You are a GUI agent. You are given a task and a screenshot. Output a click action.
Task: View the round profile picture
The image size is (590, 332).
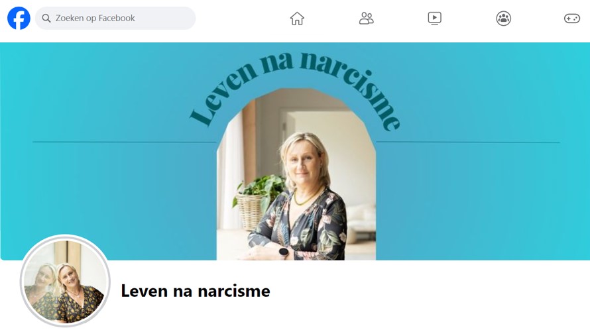coord(65,281)
